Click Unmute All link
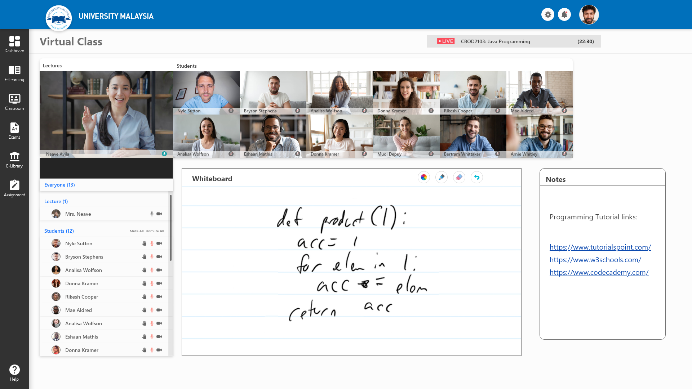Viewport: 692px width, 389px height. (x=155, y=231)
